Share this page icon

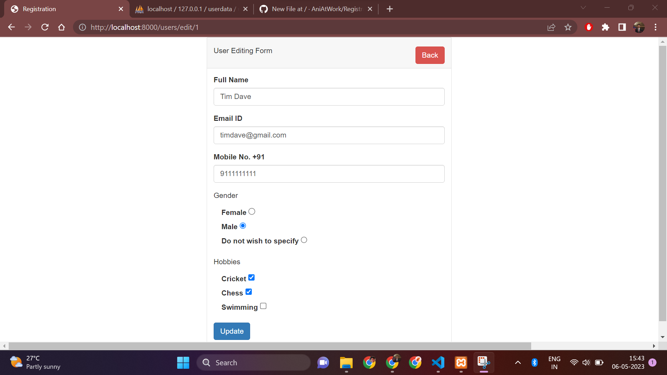(551, 27)
